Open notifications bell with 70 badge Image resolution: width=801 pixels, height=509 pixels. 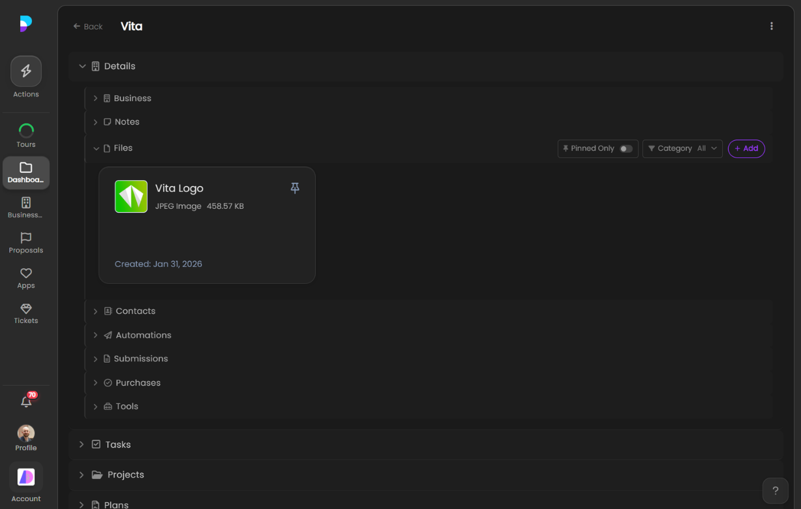tap(26, 402)
